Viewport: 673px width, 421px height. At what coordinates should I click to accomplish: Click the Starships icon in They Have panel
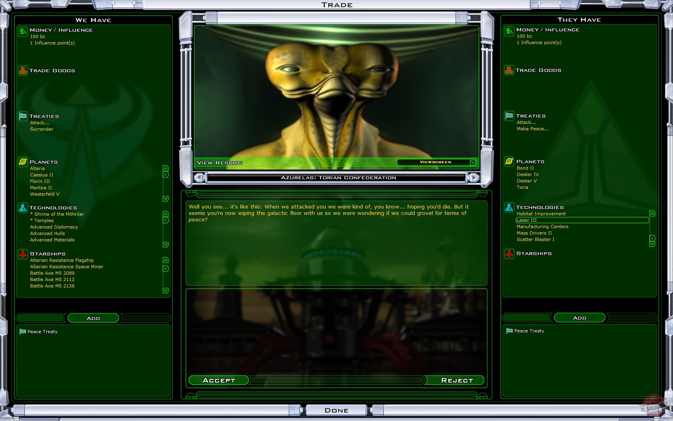point(509,254)
